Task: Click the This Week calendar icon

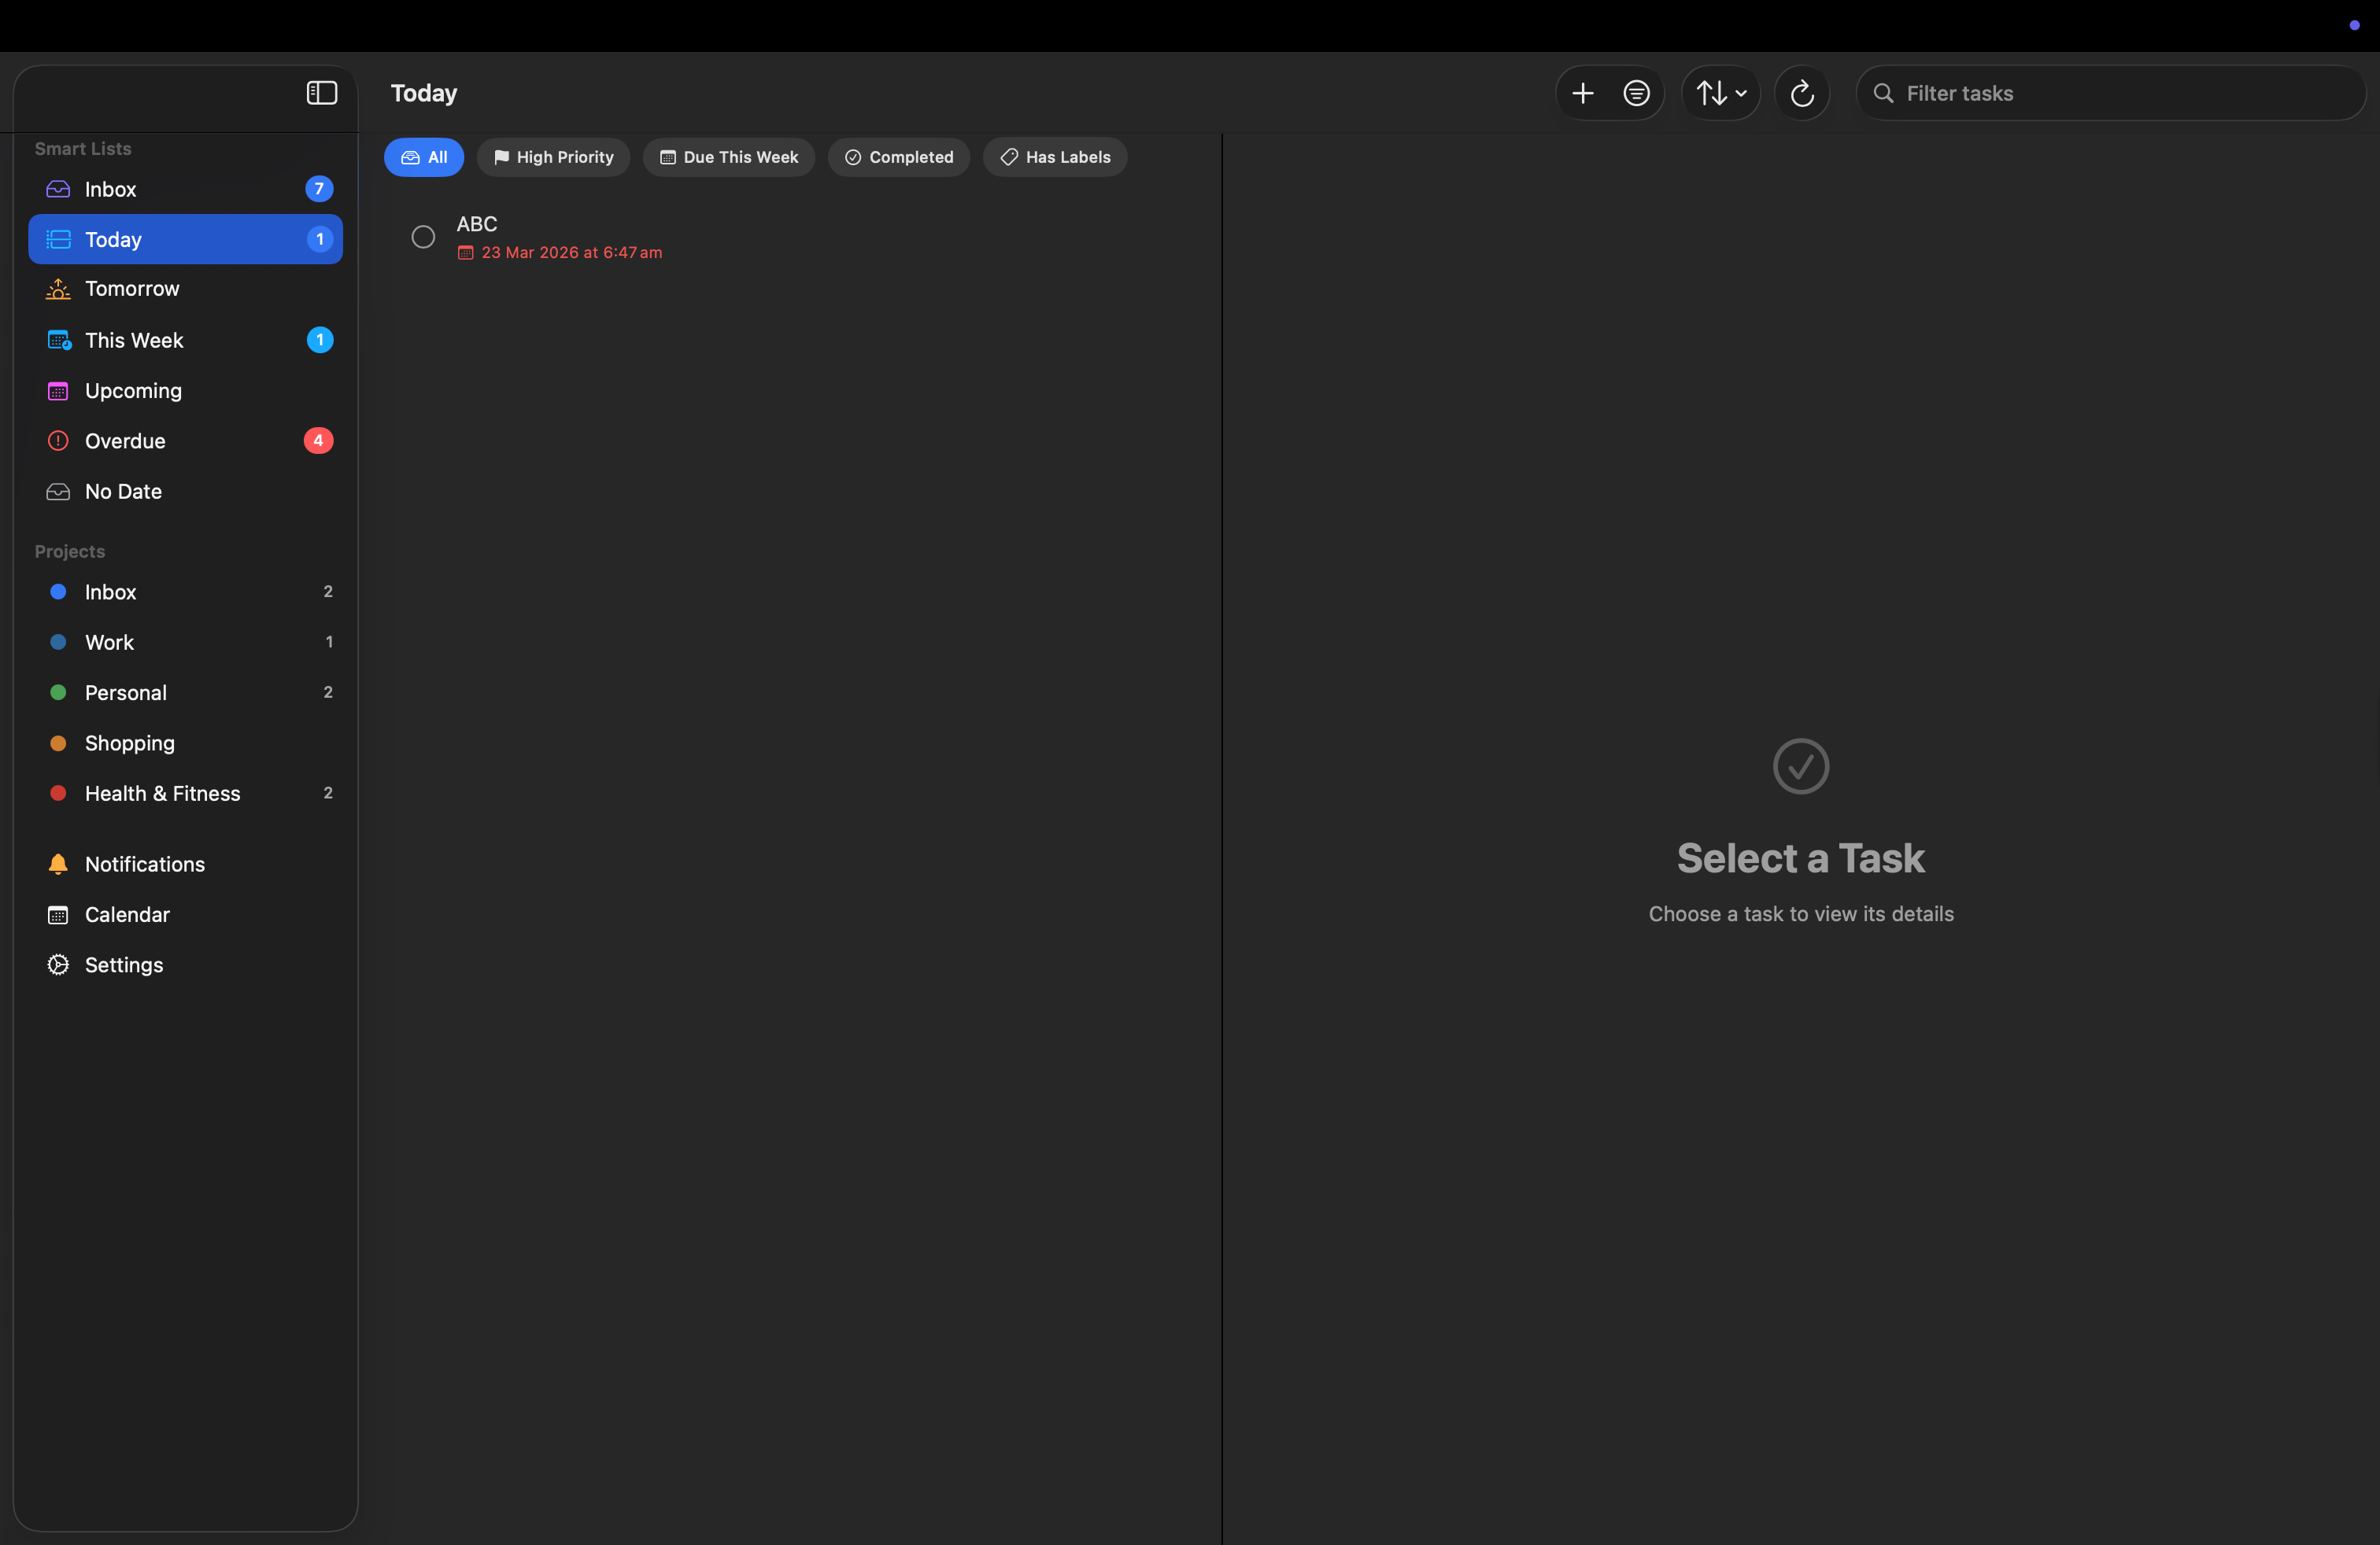Action: click(59, 340)
